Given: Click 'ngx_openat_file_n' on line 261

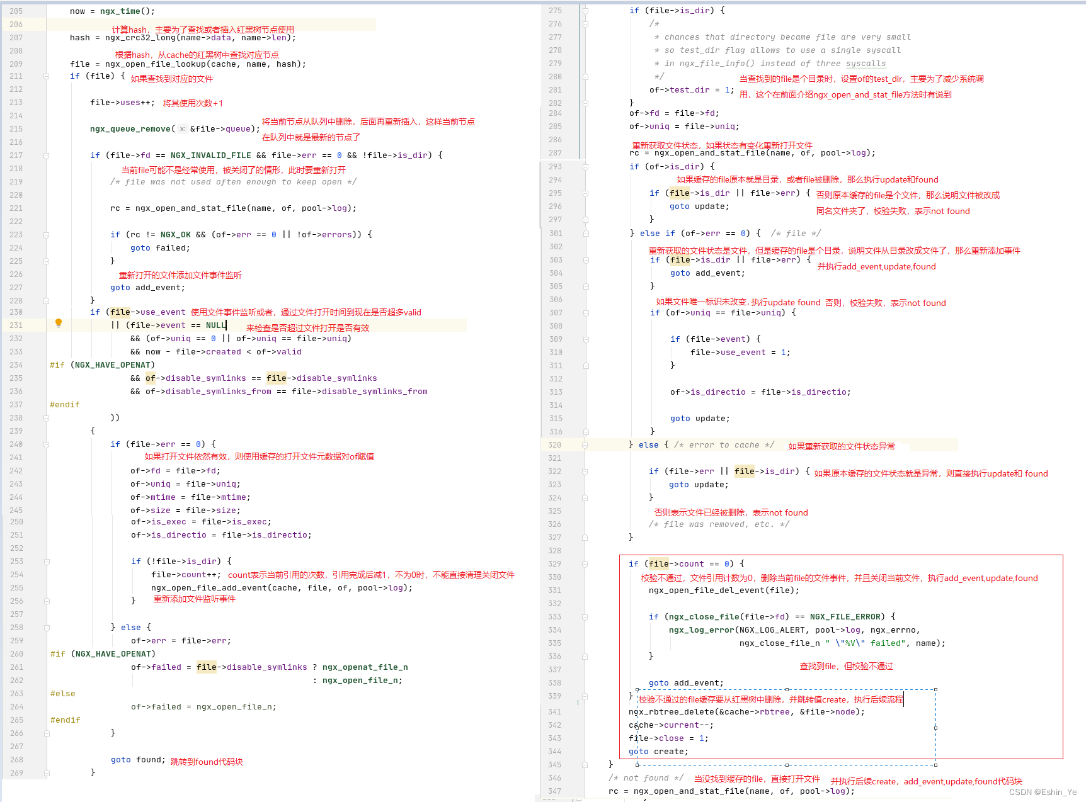Looking at the screenshot, I should pos(365,667).
